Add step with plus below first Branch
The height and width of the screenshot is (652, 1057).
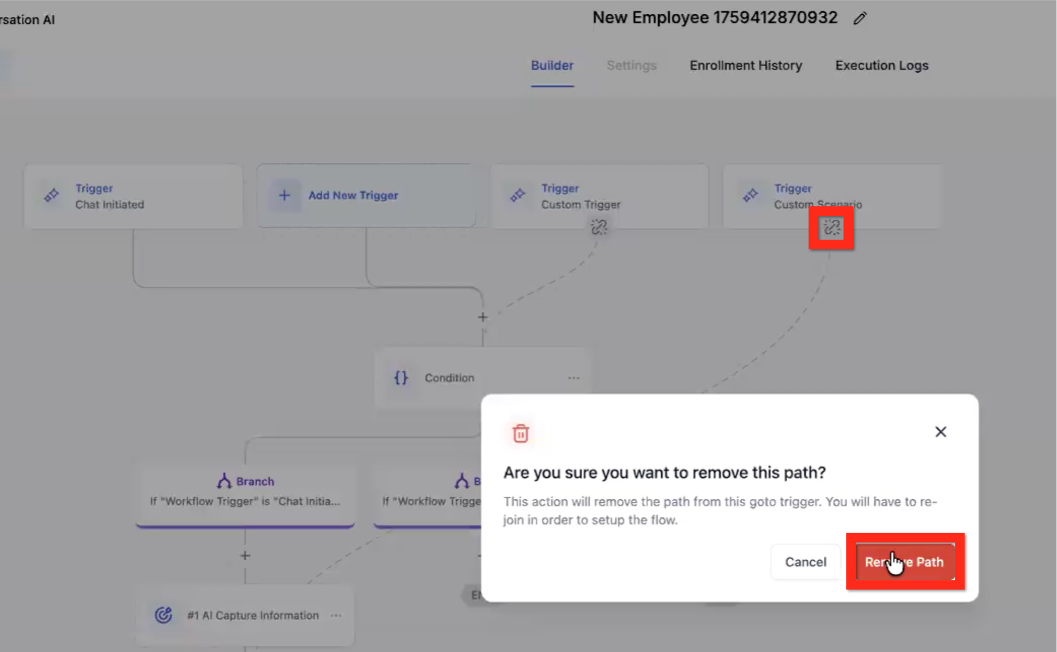coord(245,555)
